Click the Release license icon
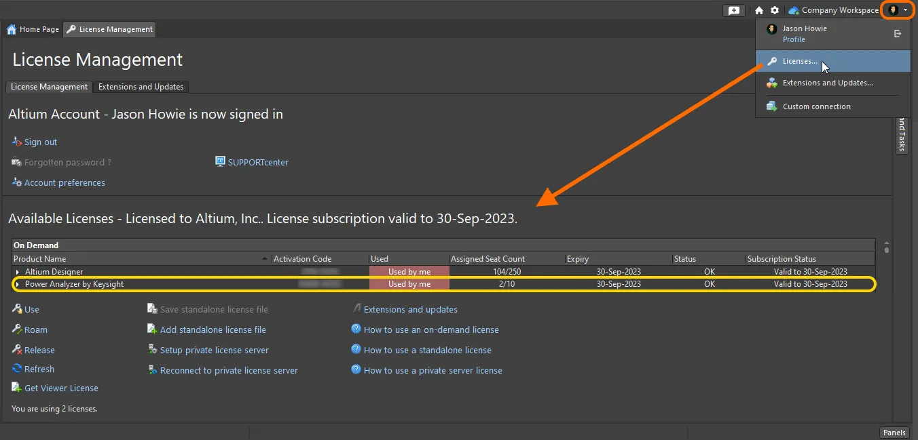Viewport: 918px width, 440px height. point(17,350)
